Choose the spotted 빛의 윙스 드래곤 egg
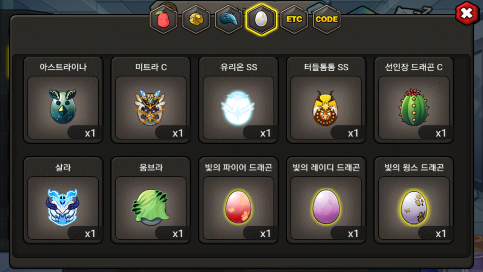The height and width of the screenshot is (272, 483). pos(414,208)
